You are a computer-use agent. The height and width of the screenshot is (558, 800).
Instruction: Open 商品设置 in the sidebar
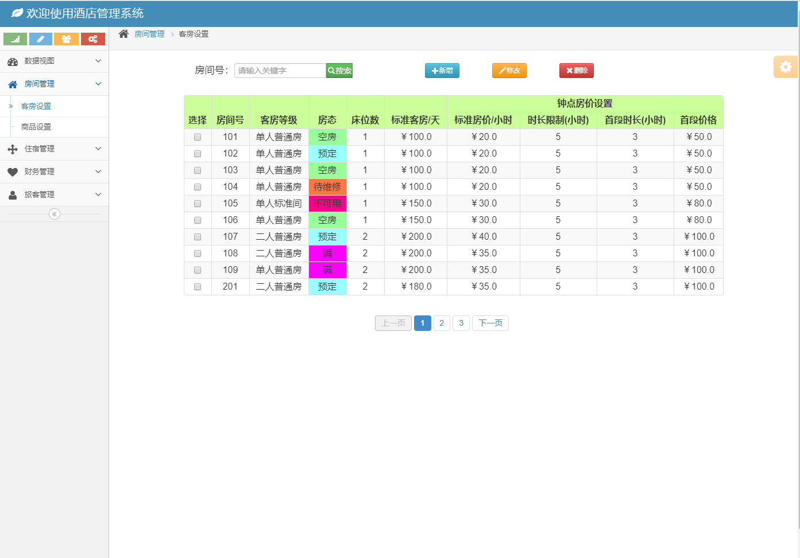36,127
